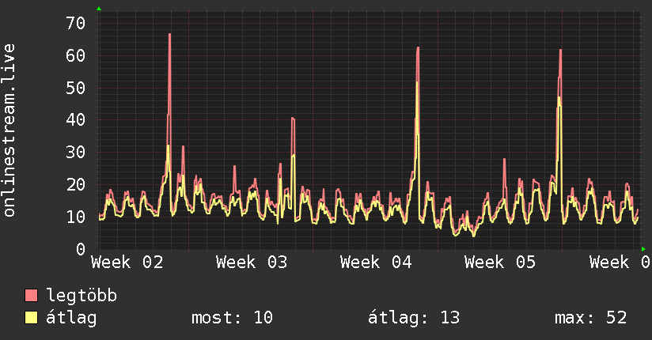This screenshot has height=340, width=652.
Task: Click the 20 y-axis value
Action: [76, 184]
